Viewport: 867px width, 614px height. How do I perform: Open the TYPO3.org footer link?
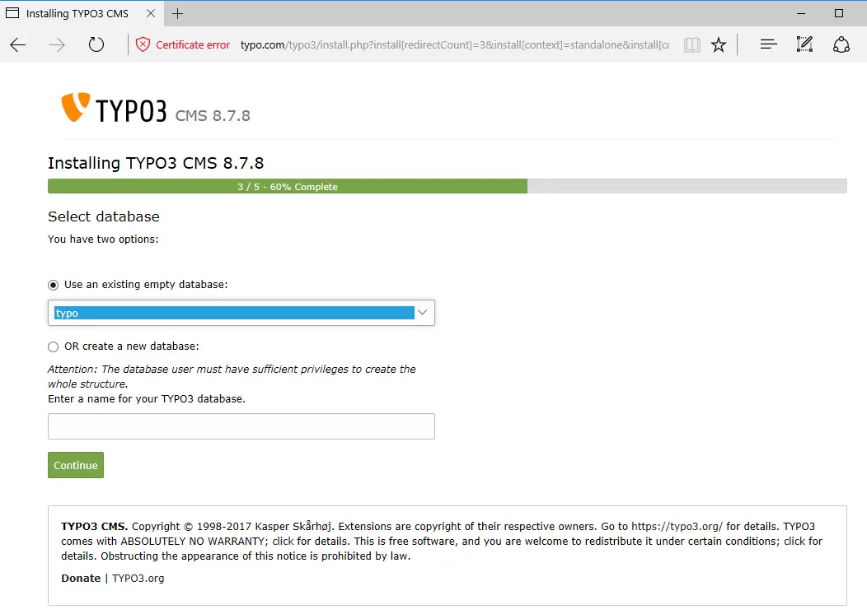[x=138, y=578]
